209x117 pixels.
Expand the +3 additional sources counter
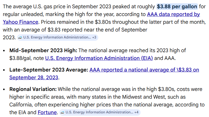[94, 37]
